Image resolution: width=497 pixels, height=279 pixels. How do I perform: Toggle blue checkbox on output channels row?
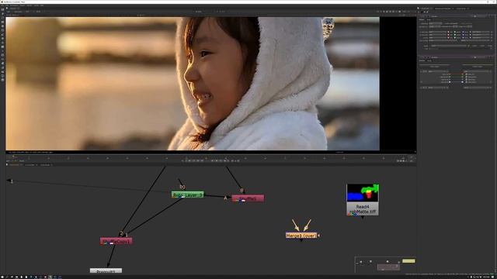(x=463, y=38)
